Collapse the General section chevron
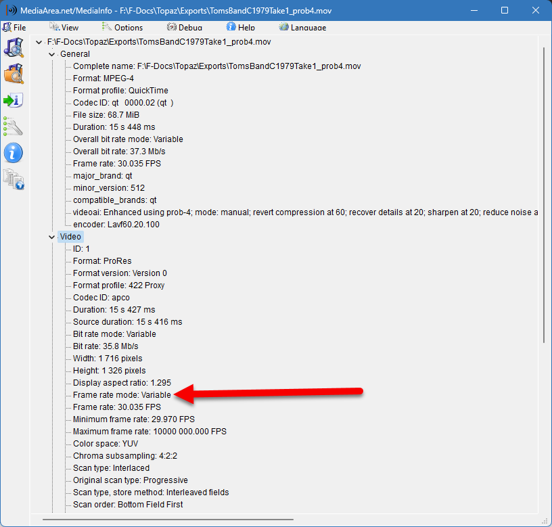 52,54
